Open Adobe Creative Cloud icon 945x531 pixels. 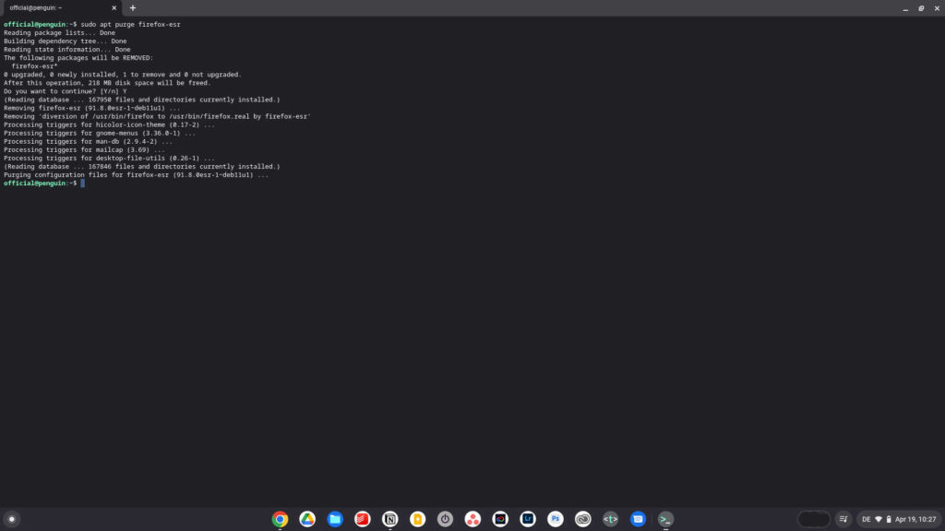582,519
